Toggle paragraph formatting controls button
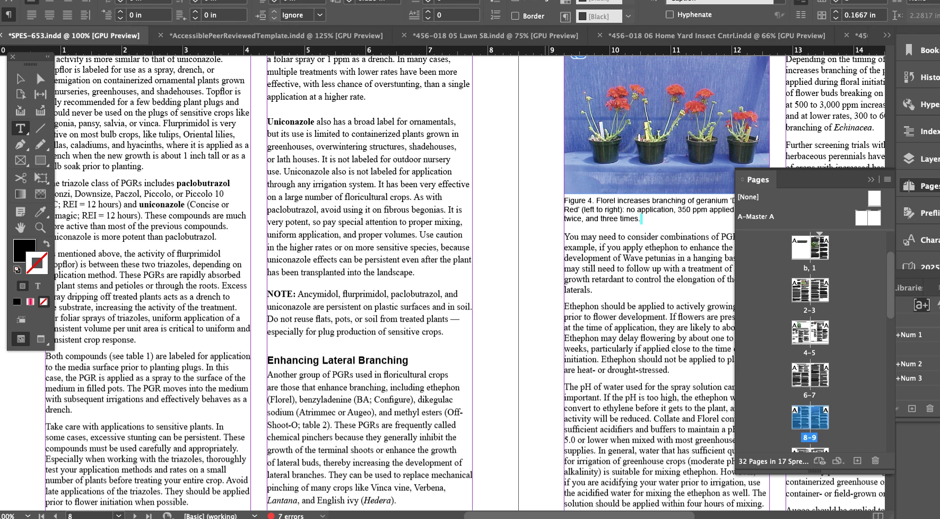Image resolution: width=940 pixels, height=519 pixels. point(8,15)
